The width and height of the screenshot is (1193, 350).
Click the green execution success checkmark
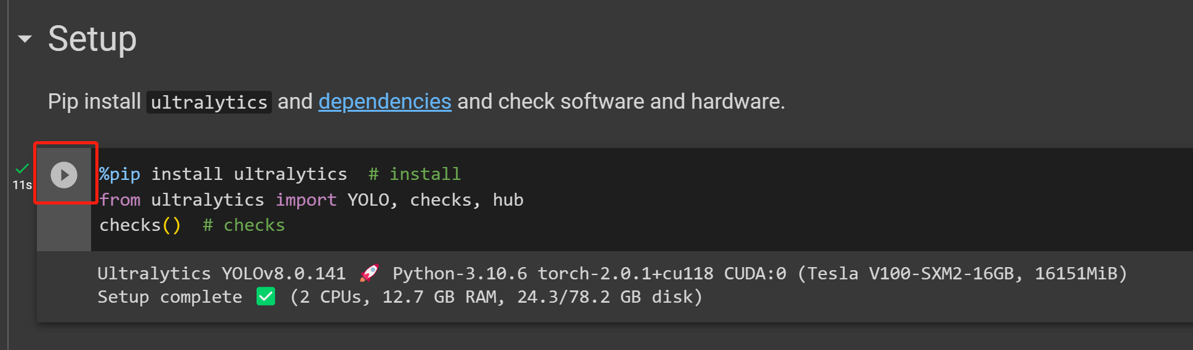(x=22, y=168)
